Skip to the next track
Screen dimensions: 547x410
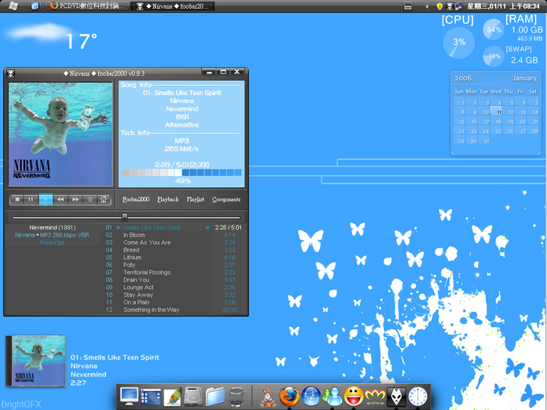(x=75, y=200)
